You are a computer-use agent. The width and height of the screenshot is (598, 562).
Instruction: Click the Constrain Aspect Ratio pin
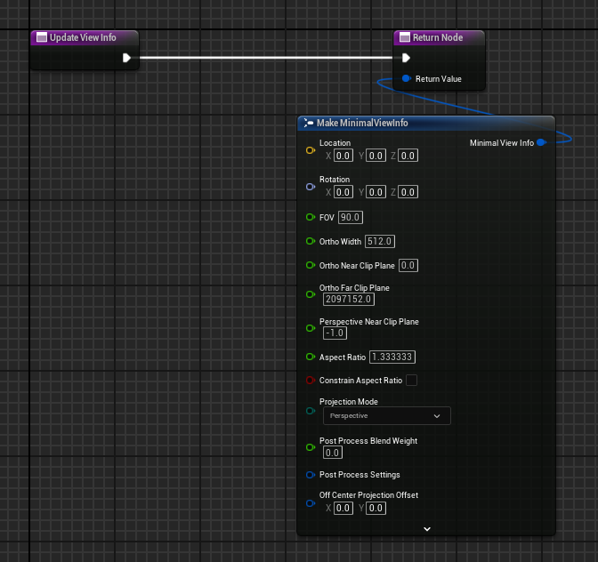(x=310, y=381)
